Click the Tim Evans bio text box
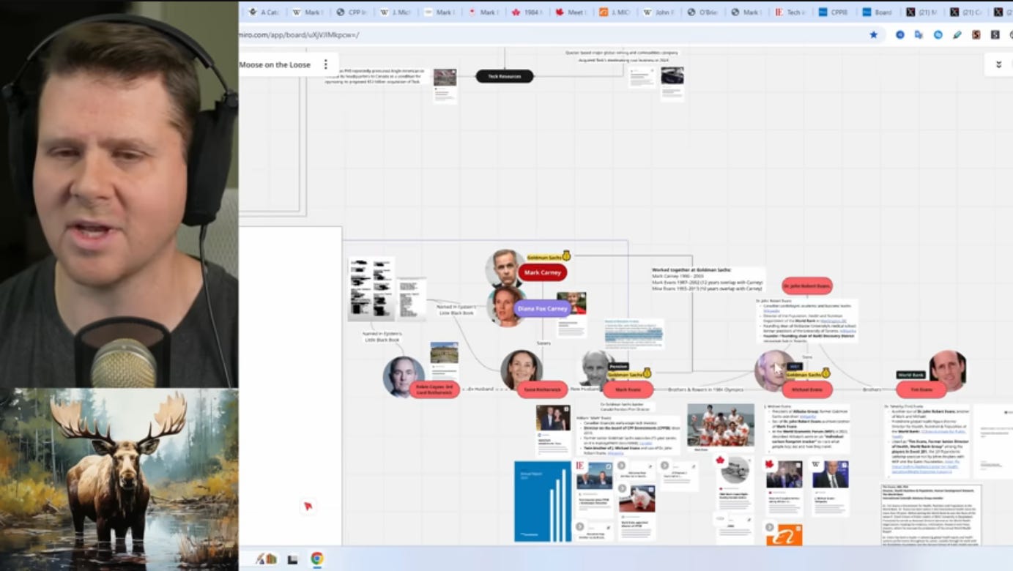Viewport: 1013px width, 571px height. (x=926, y=441)
